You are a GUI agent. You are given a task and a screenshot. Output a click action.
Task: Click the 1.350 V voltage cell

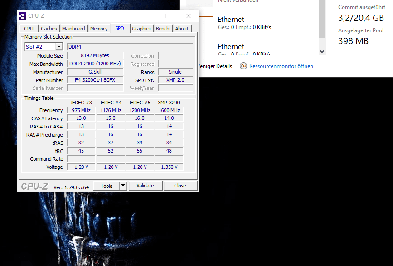coord(169,167)
